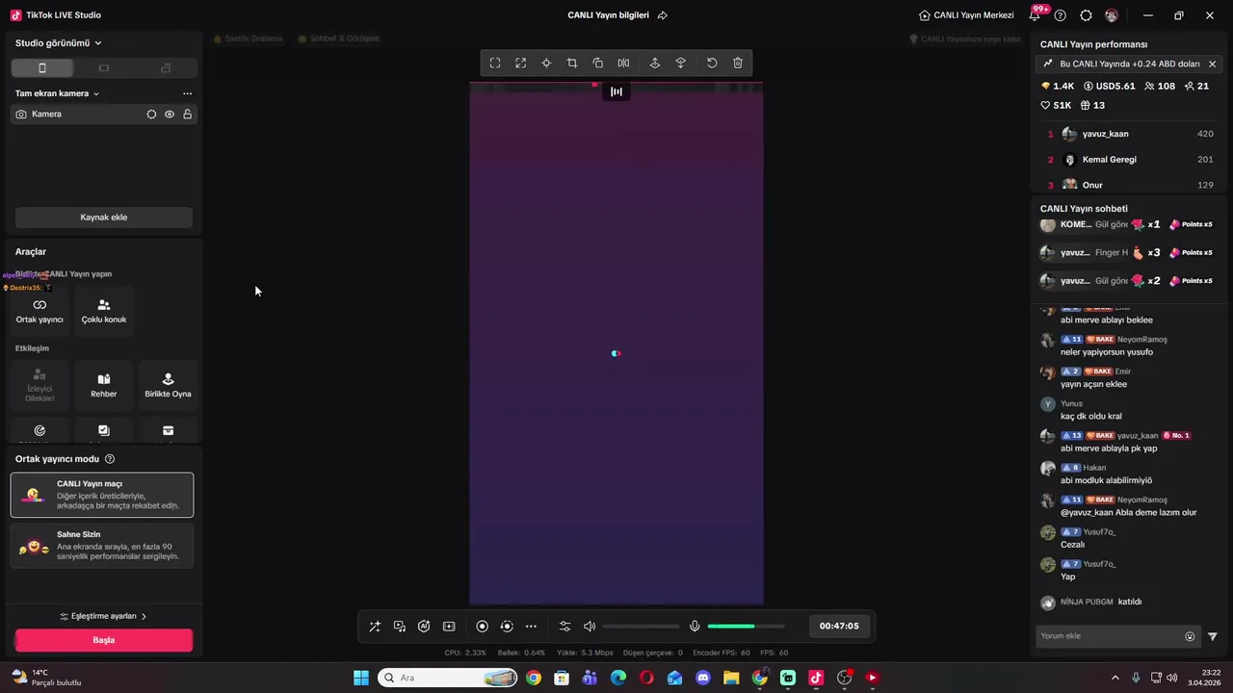Open the Discord taskbar icon
This screenshot has height=693, width=1233.
(703, 678)
